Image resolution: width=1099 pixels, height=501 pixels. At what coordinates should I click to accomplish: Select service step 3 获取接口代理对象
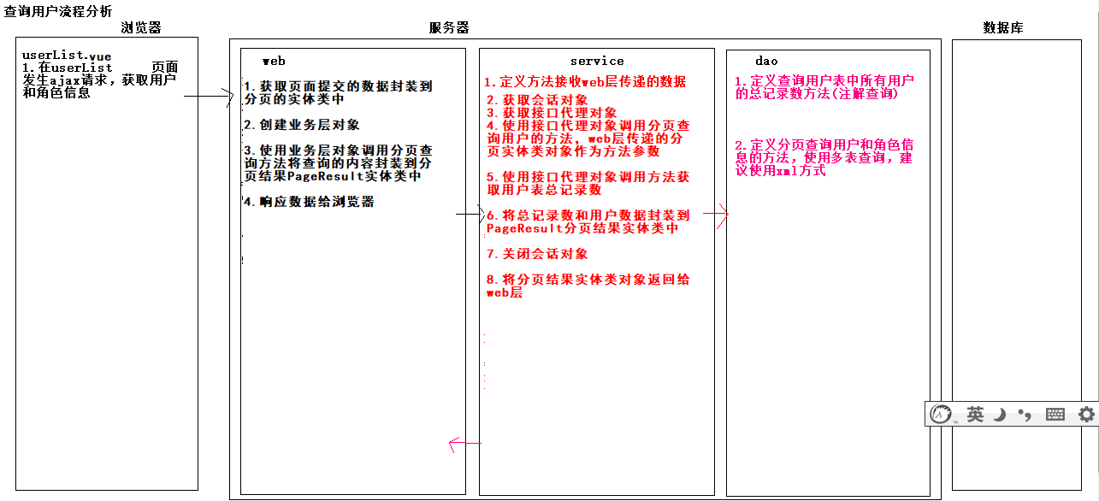552,112
